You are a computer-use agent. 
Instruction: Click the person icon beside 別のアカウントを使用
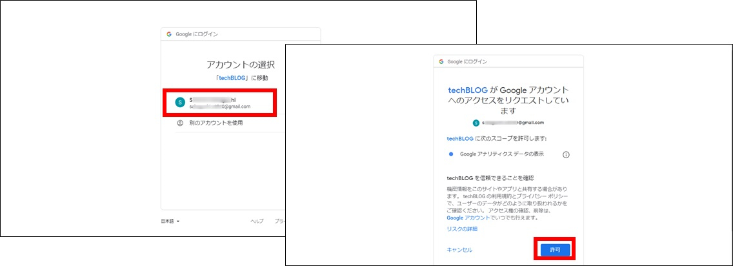pos(180,123)
